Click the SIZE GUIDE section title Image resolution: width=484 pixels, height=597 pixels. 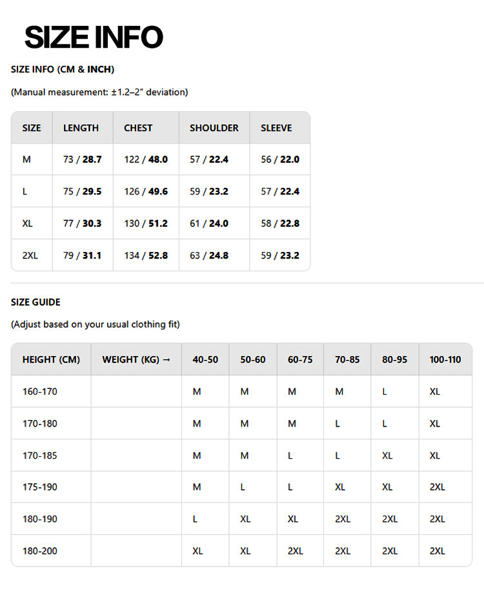pos(35,302)
